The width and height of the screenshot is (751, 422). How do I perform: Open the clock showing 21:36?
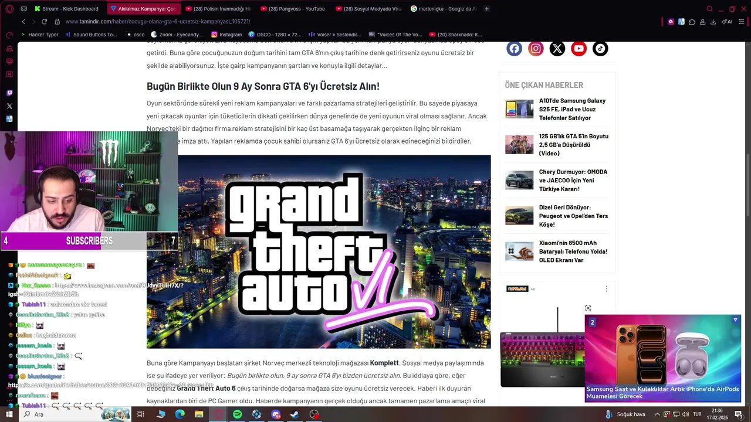click(716, 414)
